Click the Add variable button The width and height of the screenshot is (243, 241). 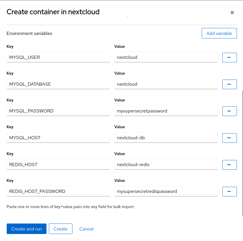219,33
